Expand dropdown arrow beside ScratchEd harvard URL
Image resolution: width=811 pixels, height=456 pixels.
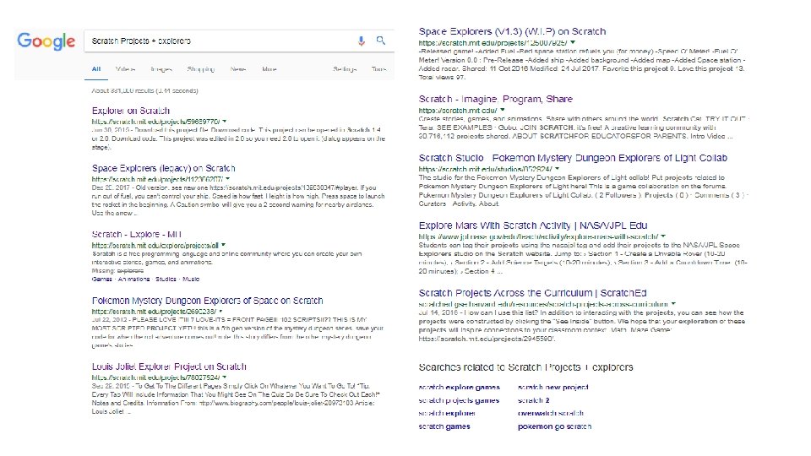click(x=673, y=304)
